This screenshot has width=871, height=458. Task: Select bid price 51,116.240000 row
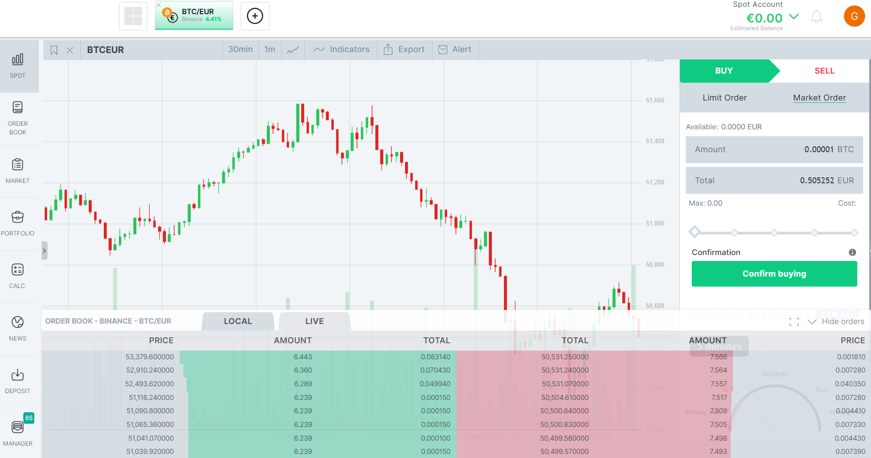point(249,398)
